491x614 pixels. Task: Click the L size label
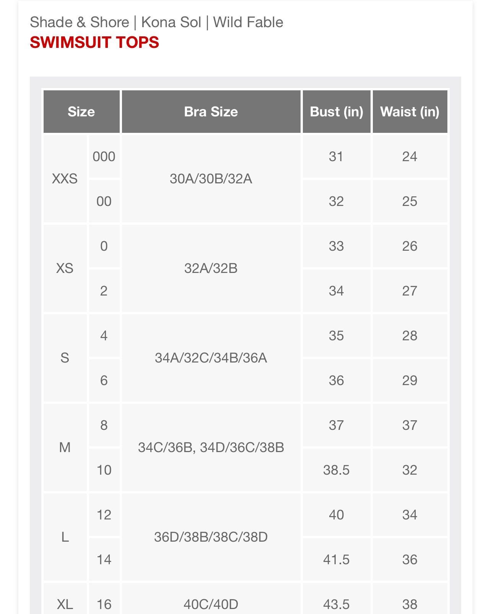65,537
